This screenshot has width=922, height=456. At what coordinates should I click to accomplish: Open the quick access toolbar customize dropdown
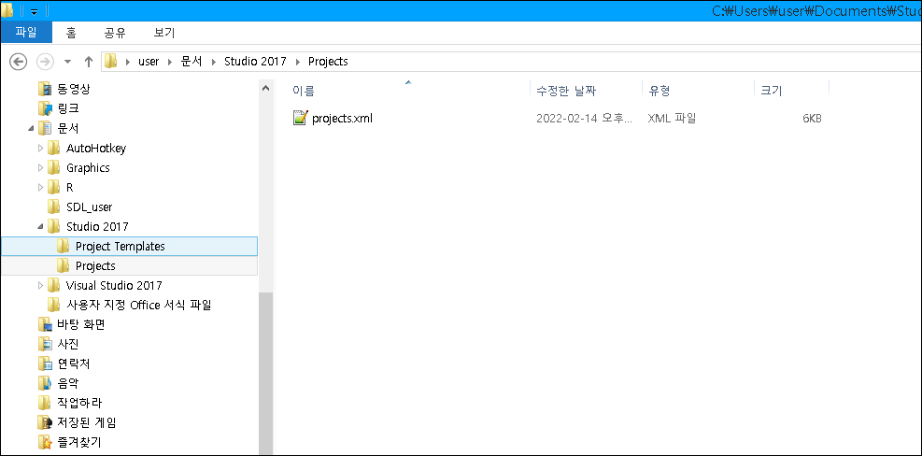point(35,12)
